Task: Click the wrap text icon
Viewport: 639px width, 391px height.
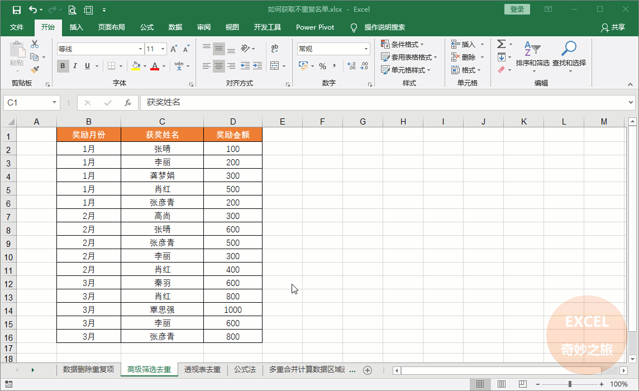Action: [x=275, y=49]
